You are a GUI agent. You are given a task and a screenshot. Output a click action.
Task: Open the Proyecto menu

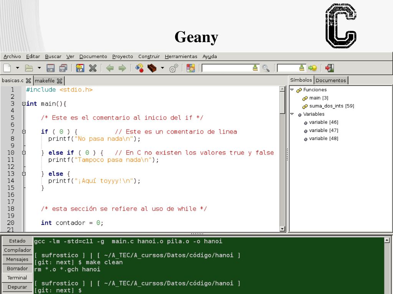pos(122,57)
